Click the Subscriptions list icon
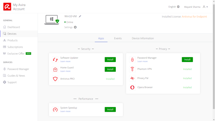215x121 pixels. point(5,47)
